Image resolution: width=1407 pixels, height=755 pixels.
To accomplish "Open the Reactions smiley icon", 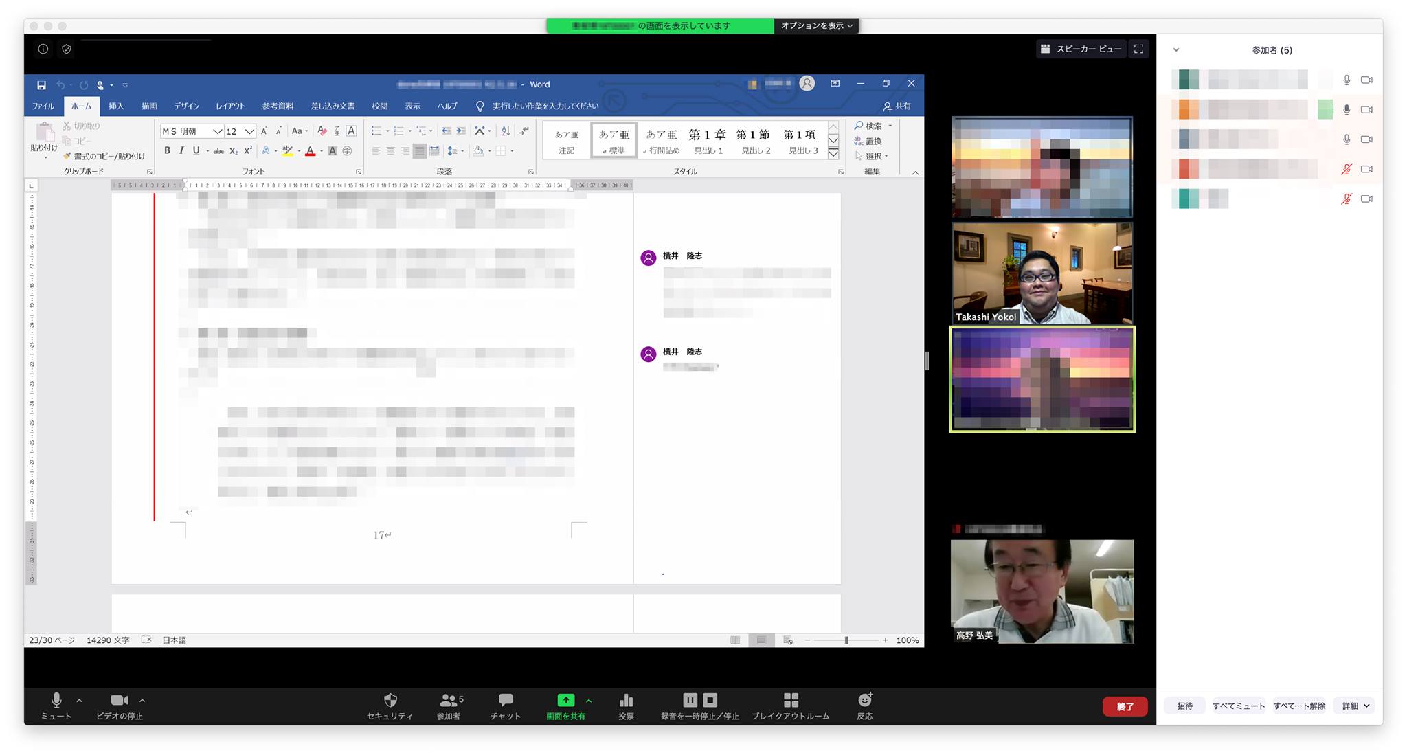I will click(865, 700).
